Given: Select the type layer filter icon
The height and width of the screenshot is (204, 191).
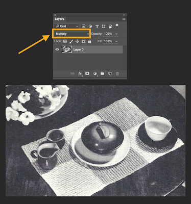Looking at the screenshot, I should (x=97, y=26).
